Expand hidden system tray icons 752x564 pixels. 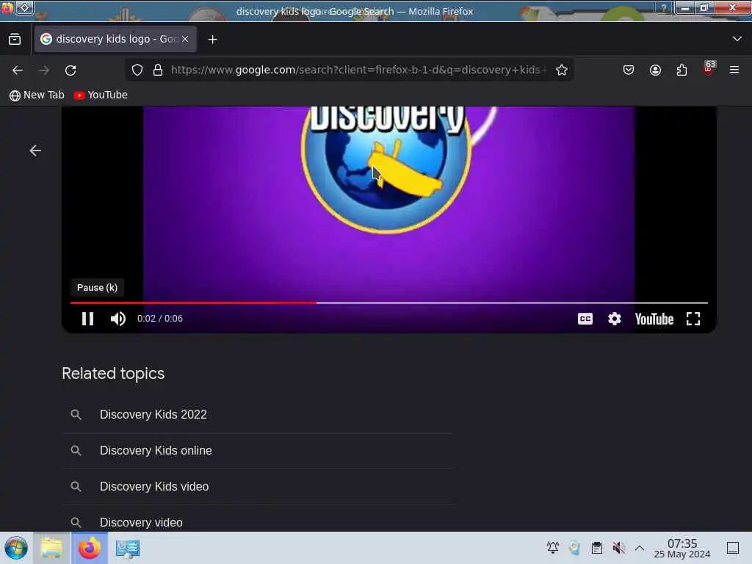[640, 548]
